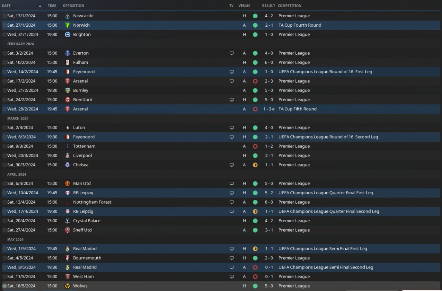Screen dimensions: 442x291
Task: Toggle the checkmark beside Wed 20/3/2024 fixture
Action: 4,156
